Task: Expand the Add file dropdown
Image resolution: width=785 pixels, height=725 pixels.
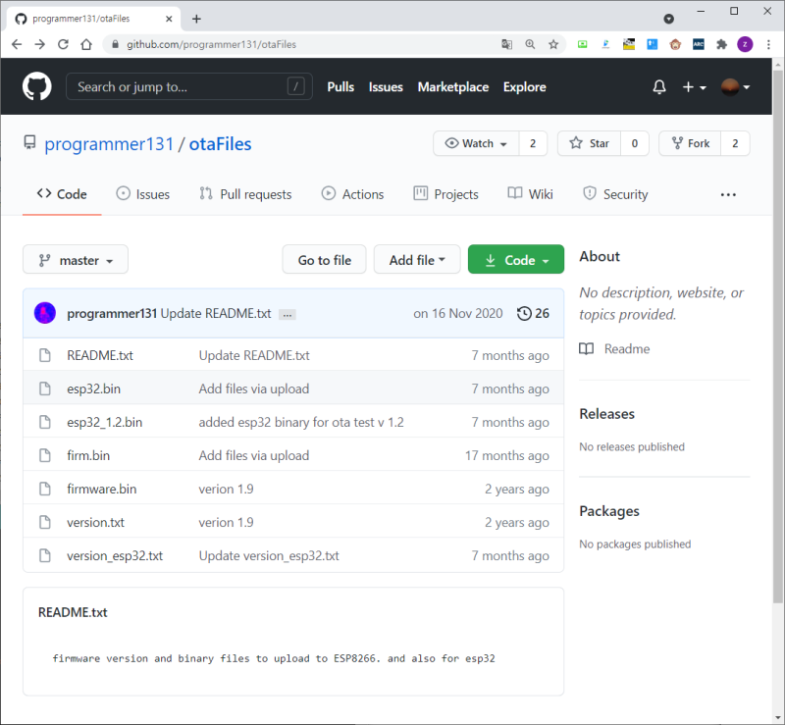Action: pos(416,259)
